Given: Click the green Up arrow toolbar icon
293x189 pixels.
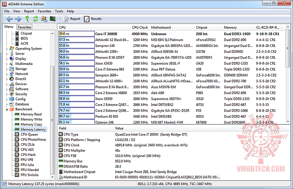Looking at the screenshot, I should pyautogui.click(x=27, y=19).
